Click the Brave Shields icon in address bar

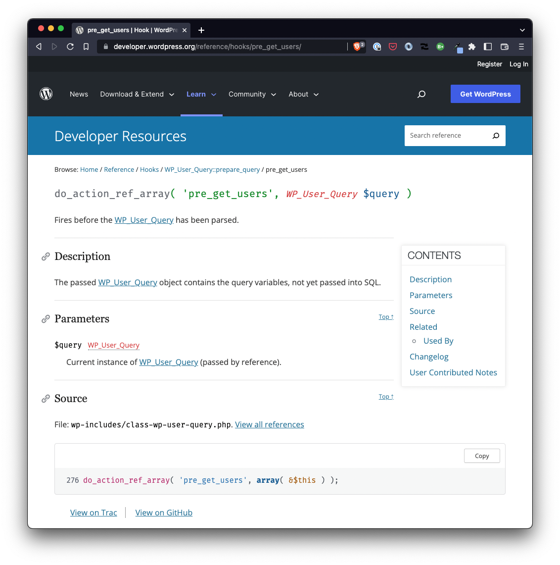point(357,47)
